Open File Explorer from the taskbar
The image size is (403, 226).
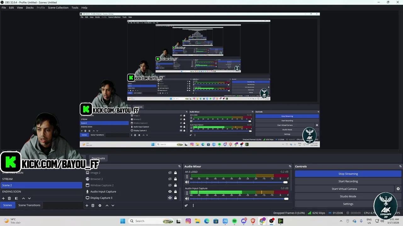[197, 221]
